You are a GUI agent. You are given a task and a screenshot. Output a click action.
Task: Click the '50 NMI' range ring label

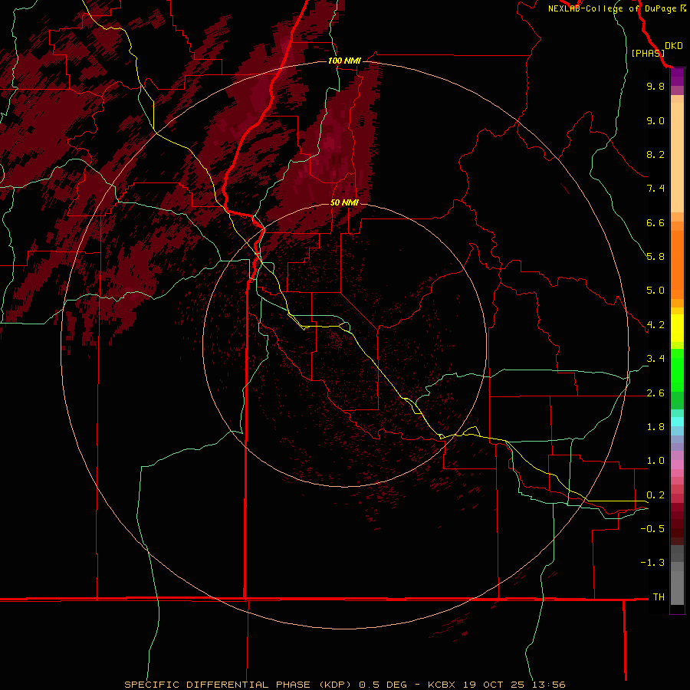[x=344, y=202]
